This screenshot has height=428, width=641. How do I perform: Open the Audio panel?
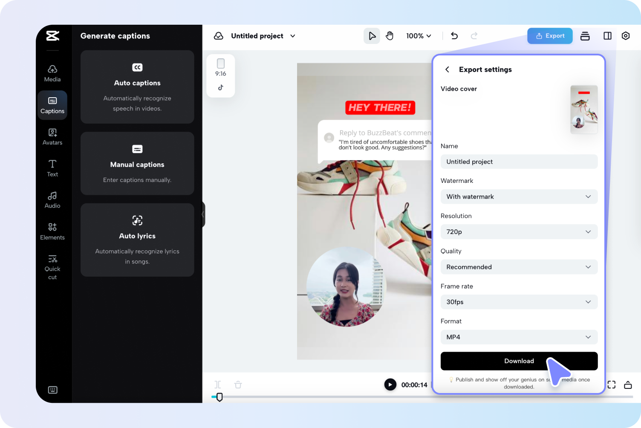pos(52,200)
